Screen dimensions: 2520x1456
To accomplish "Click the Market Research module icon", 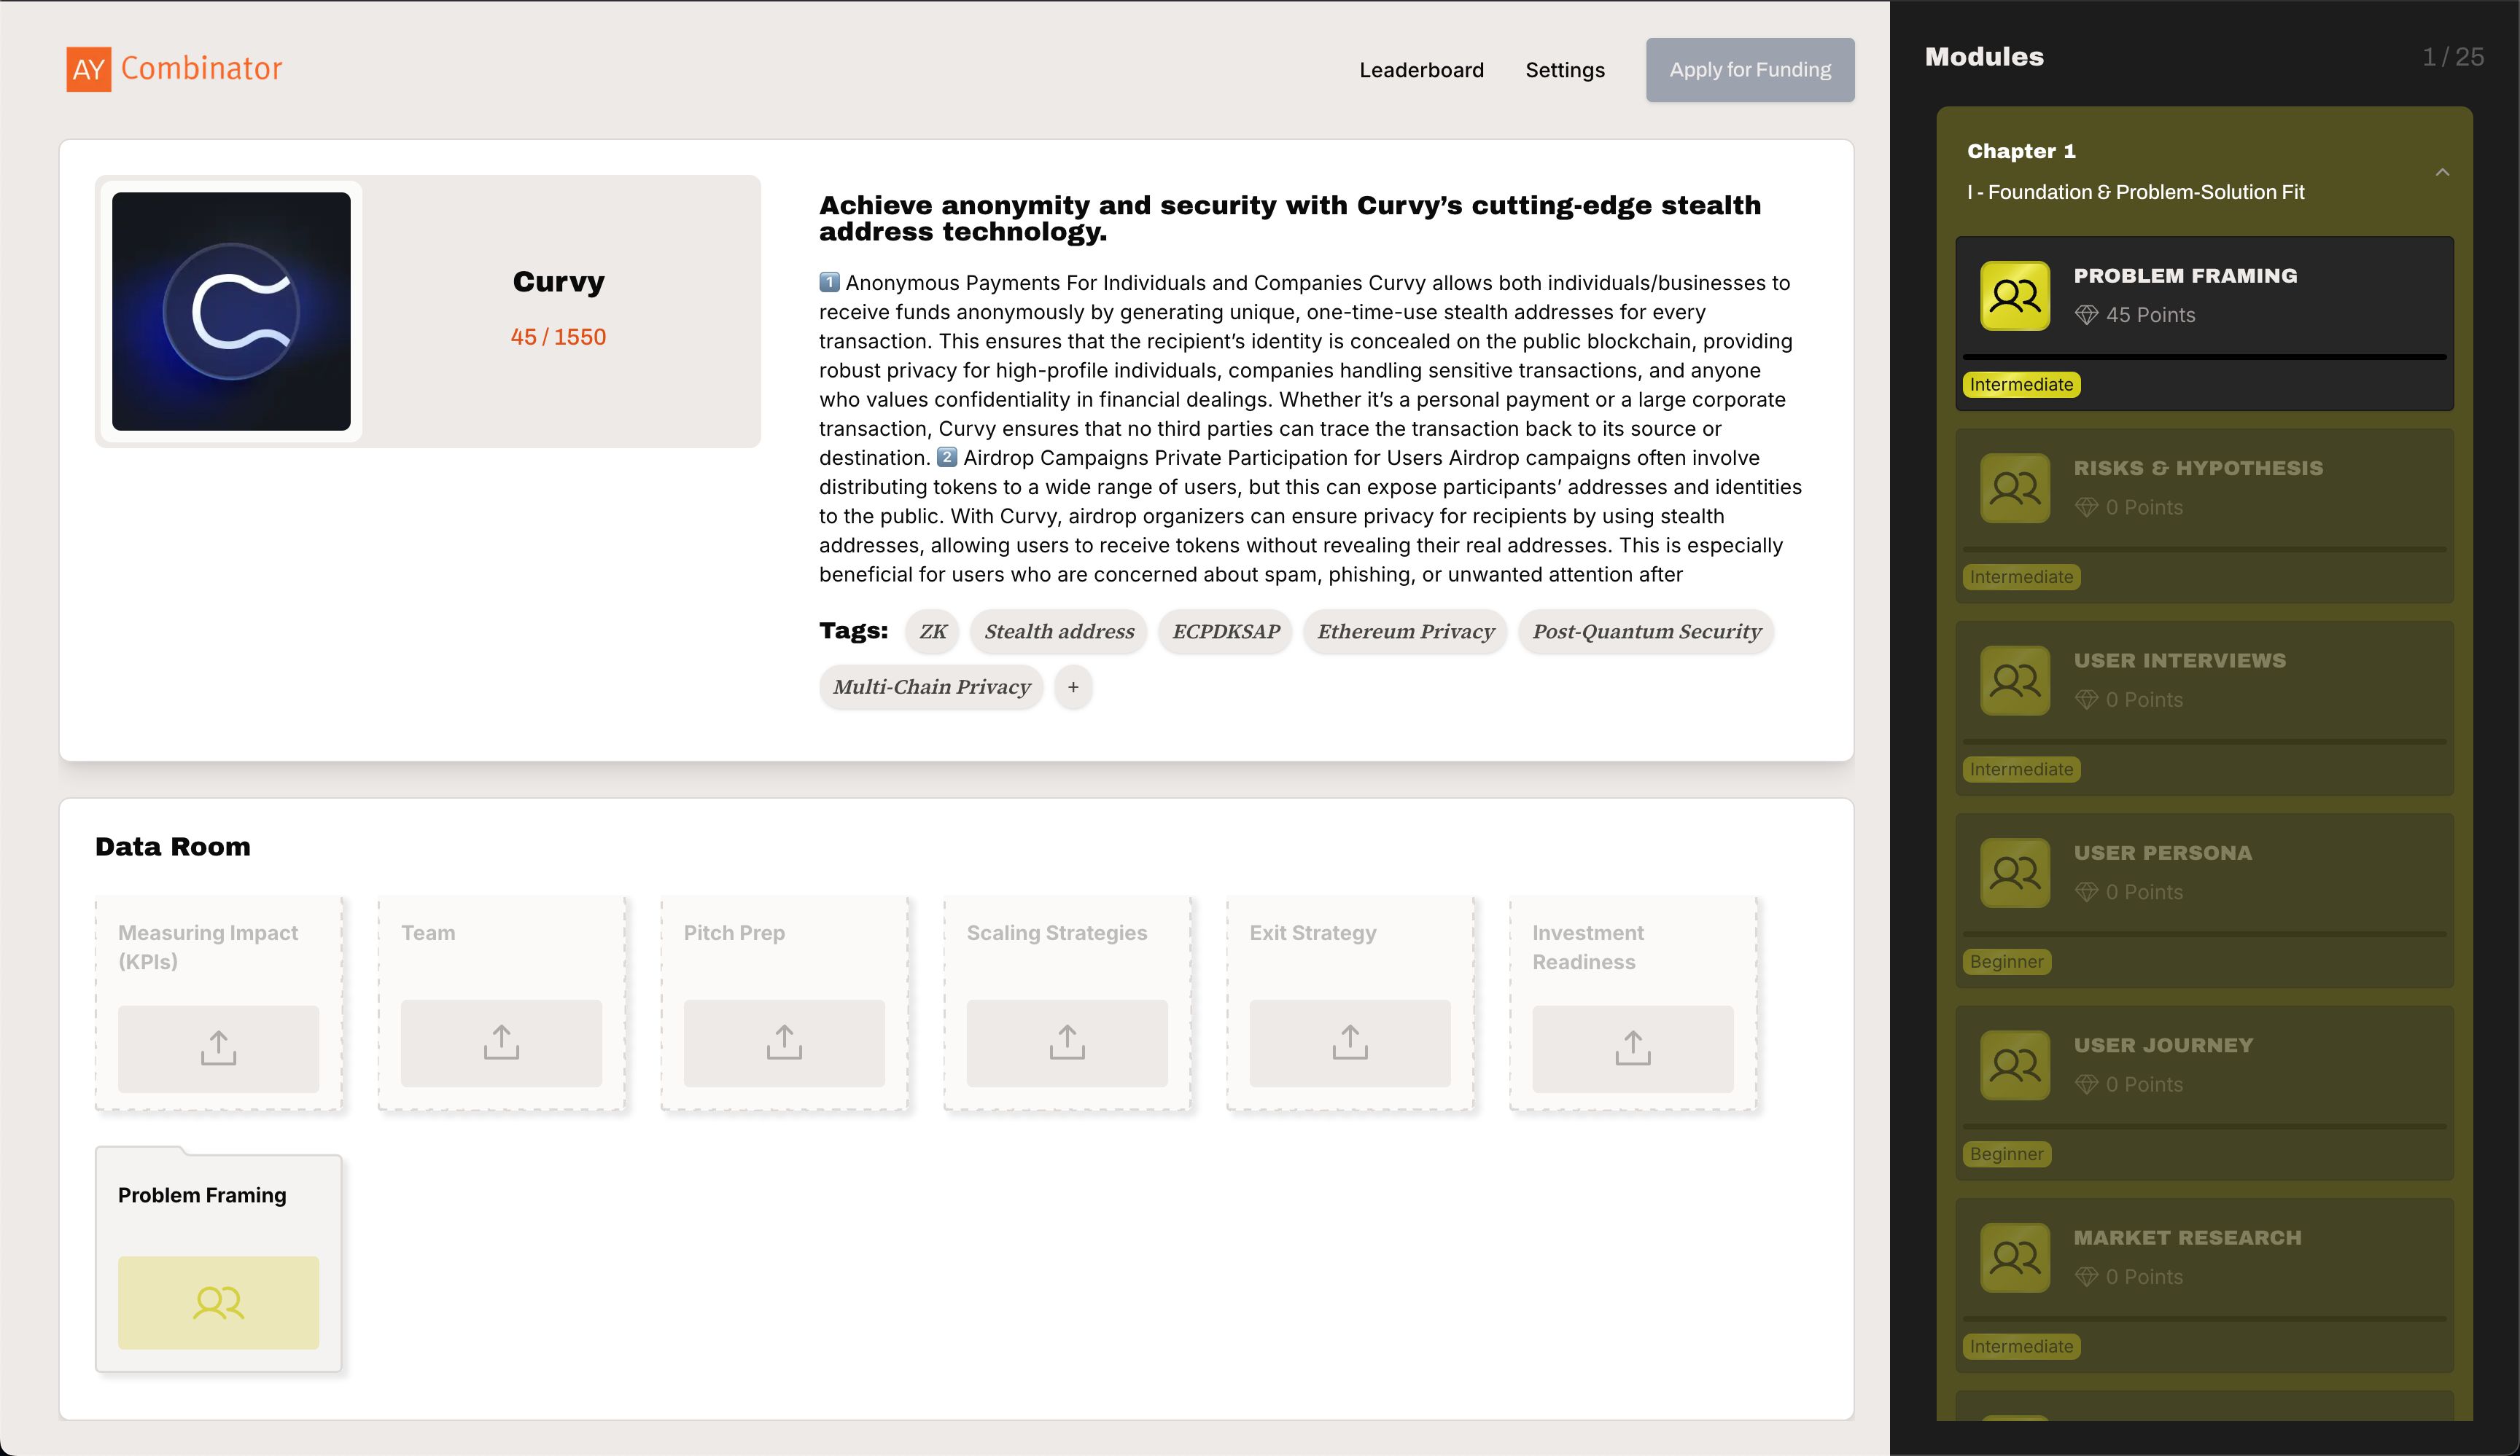I will (x=2015, y=1257).
